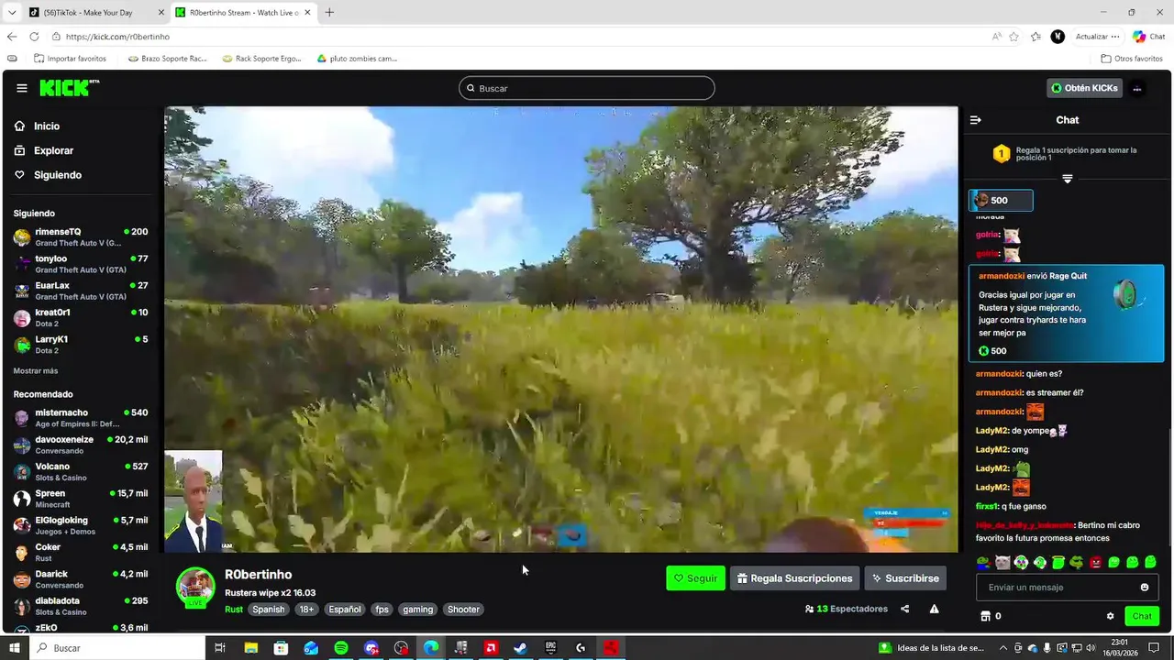1174x660 pixels.
Task: Insert the white cat emote
Action: tap(1002, 562)
